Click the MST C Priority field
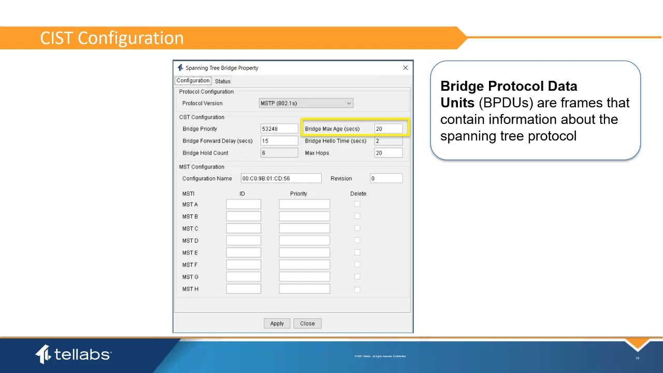 click(305, 228)
